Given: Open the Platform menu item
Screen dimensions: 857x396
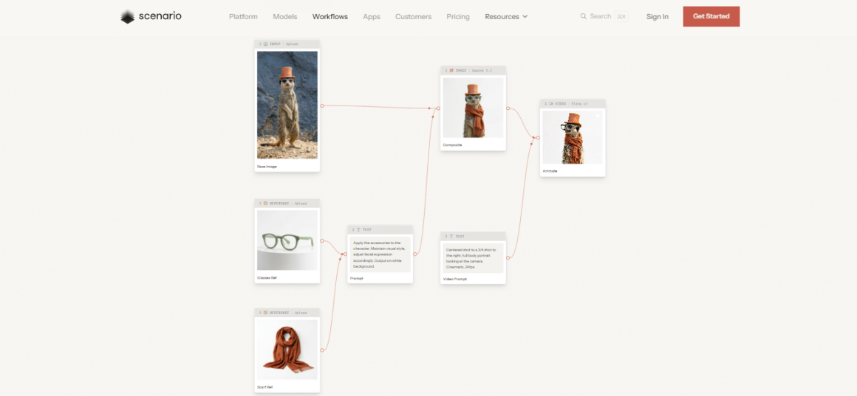Looking at the screenshot, I should tap(243, 16).
